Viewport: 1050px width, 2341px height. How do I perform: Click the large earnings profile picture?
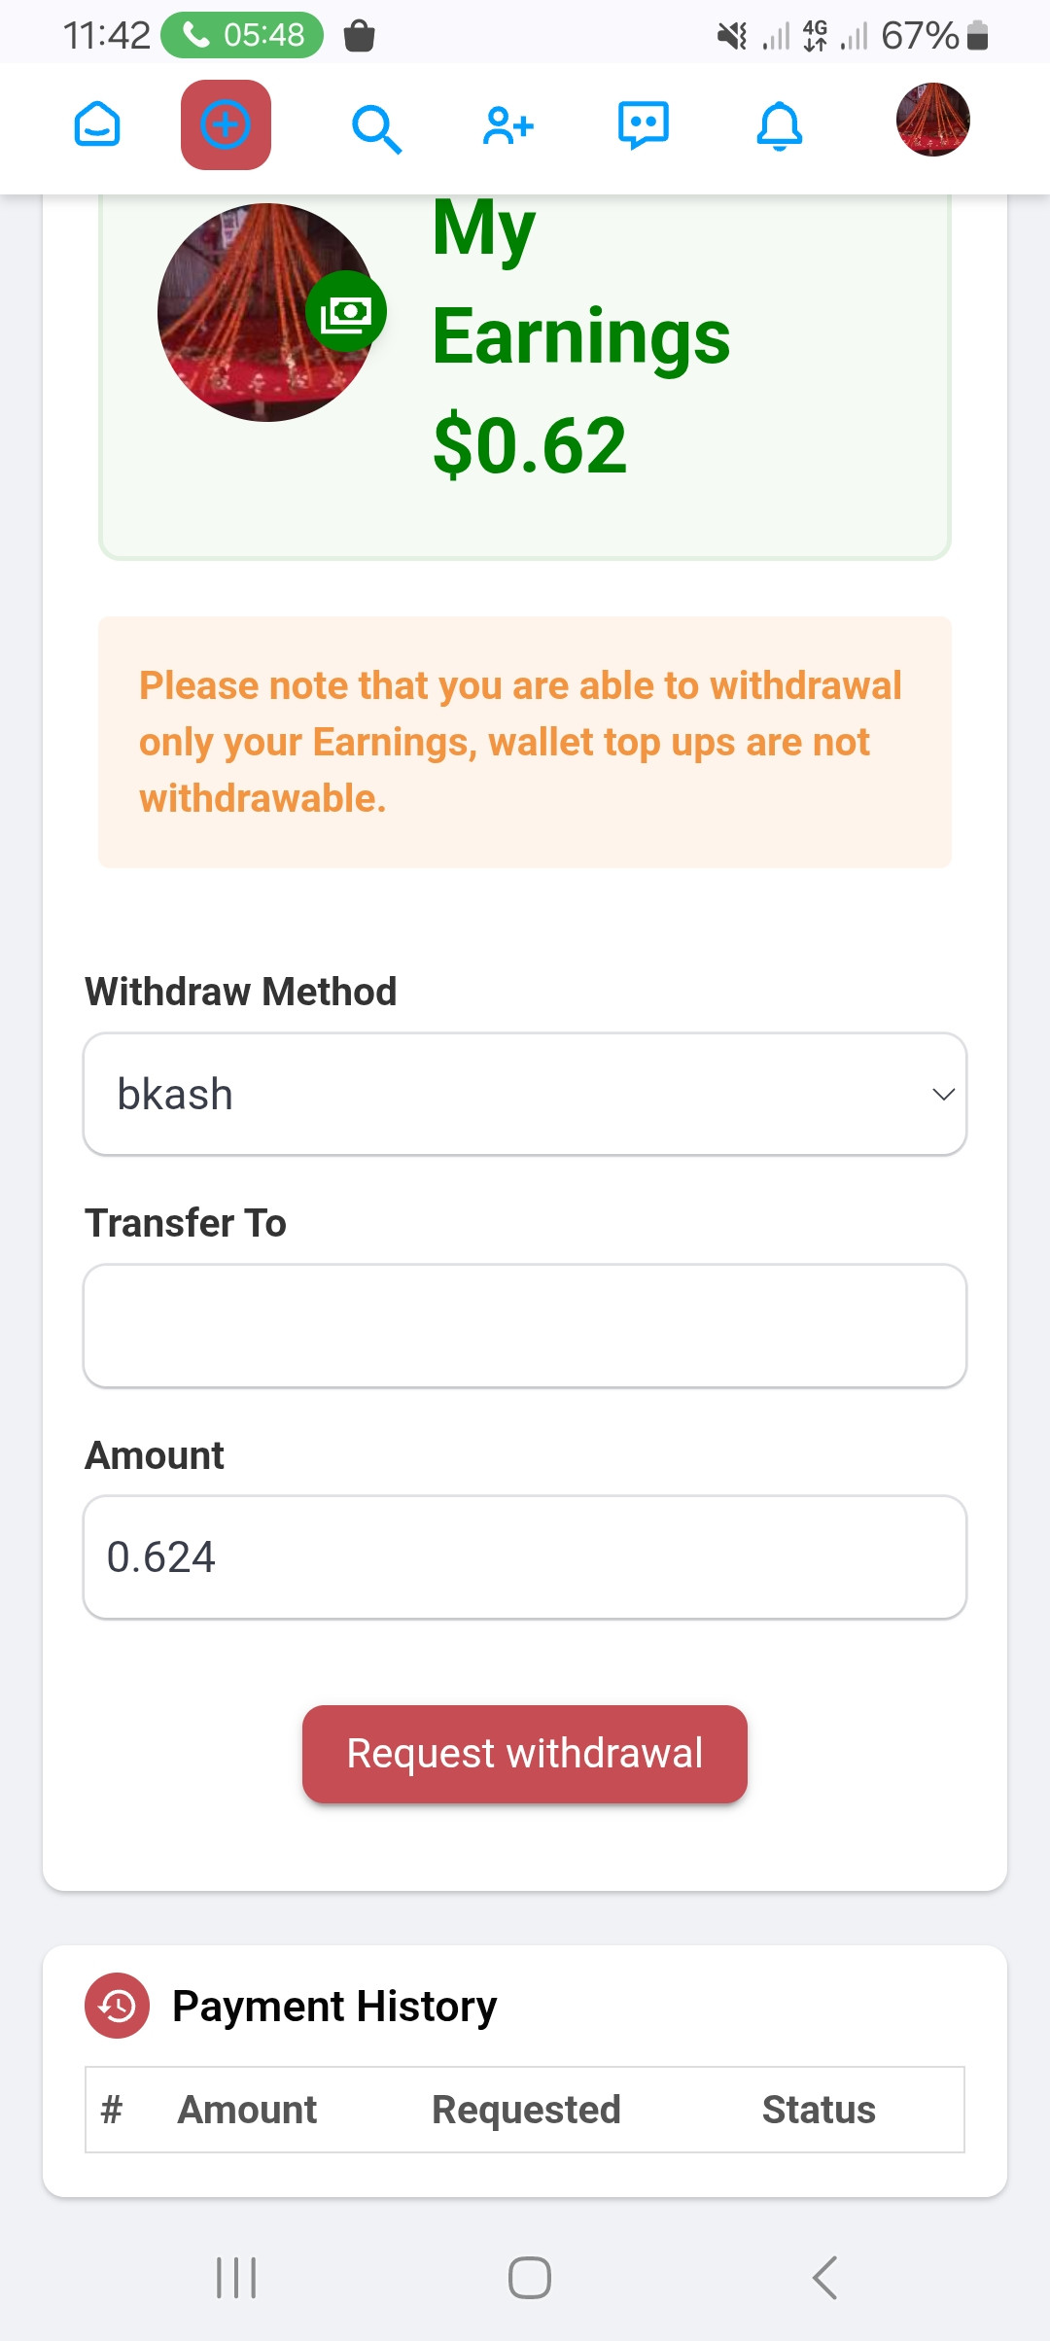click(x=266, y=312)
